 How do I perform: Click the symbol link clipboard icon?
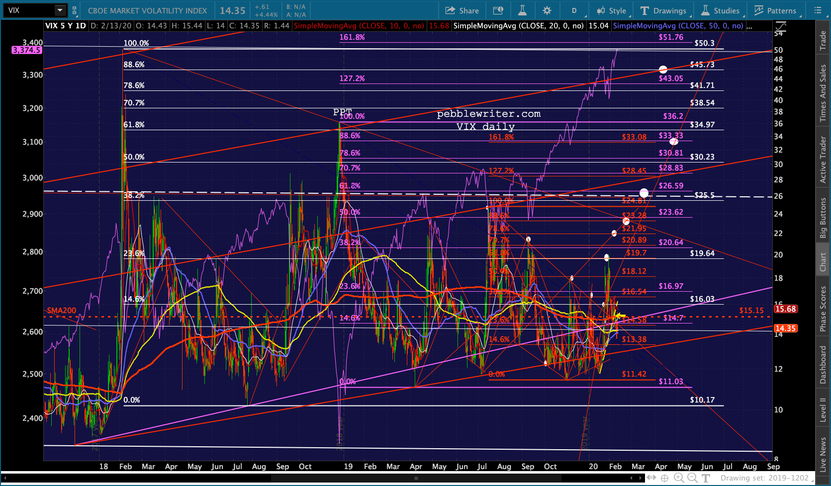75,10
